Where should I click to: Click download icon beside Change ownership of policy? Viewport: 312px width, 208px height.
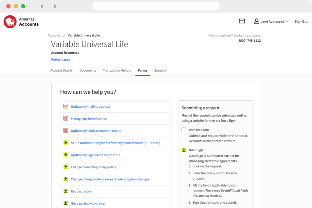(x=66, y=167)
